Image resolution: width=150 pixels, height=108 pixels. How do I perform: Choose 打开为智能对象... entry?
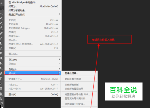[x=33, y=10]
